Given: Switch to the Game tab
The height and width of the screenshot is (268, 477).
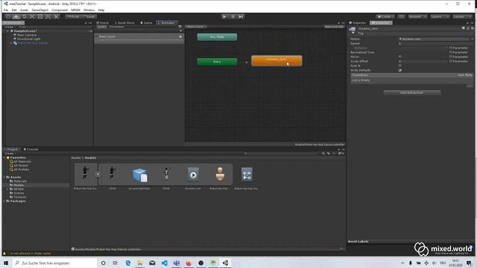Looking at the screenshot, I should 146,23.
